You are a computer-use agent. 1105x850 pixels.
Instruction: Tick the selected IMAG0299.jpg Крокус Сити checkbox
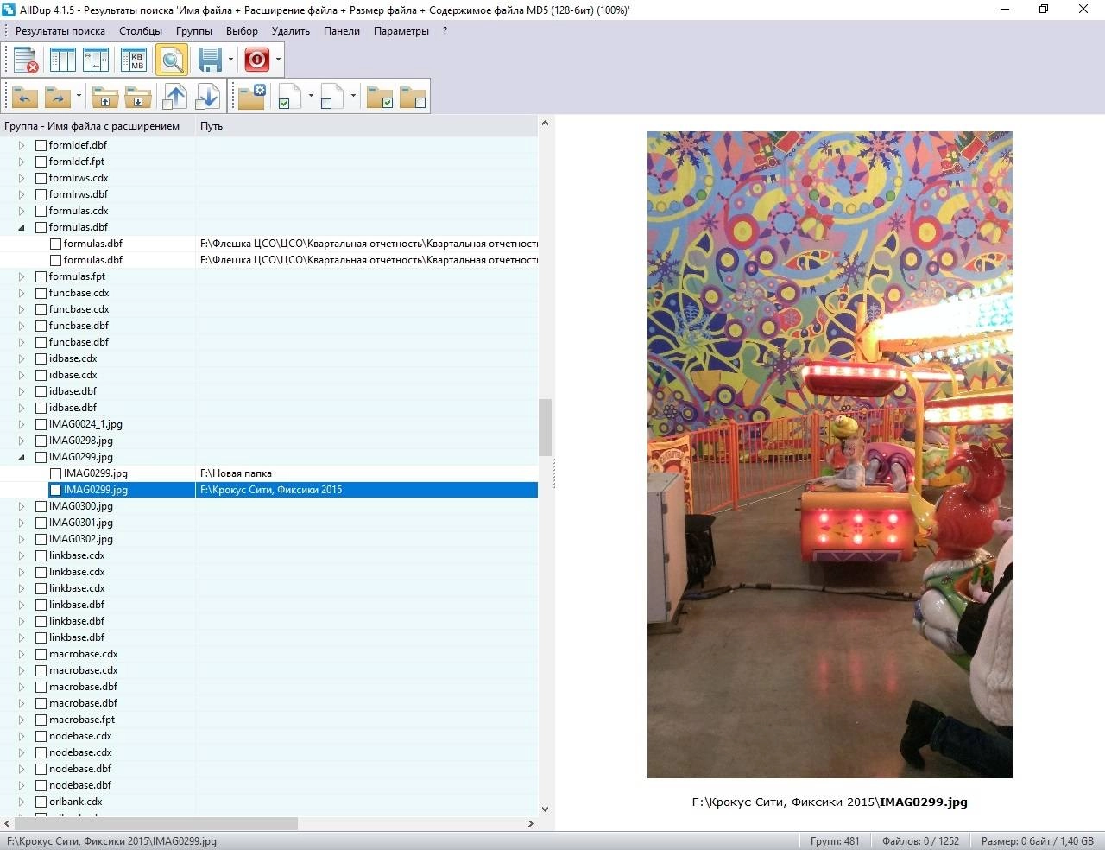(55, 490)
